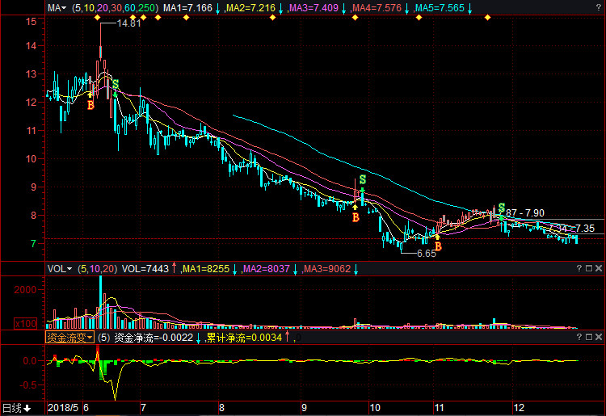Close the 资金流变 indicator panel

click(x=598, y=337)
